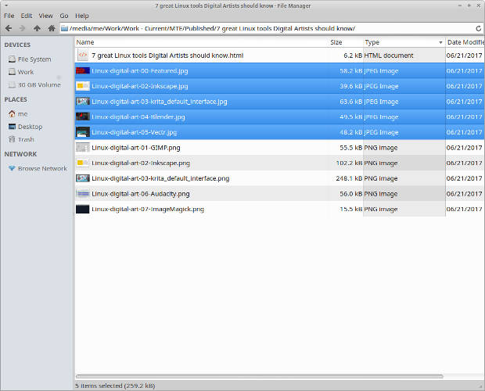Screen dimensions: 485x391
Task: Open the File menu
Action: click(9, 16)
